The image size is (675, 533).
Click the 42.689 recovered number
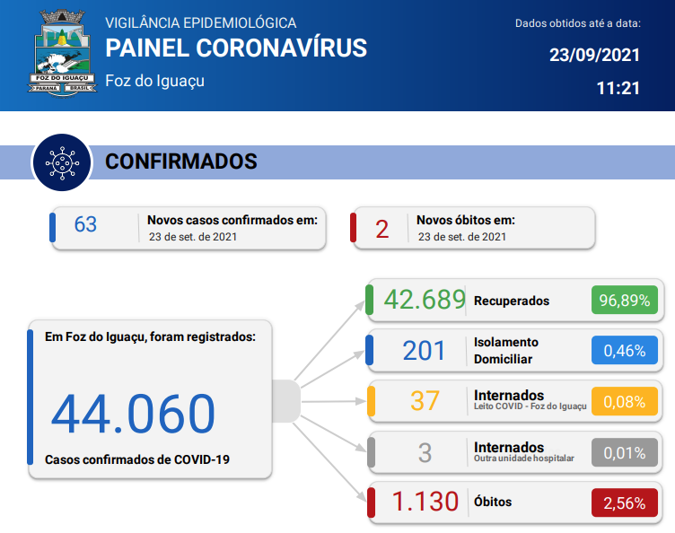[425, 300]
